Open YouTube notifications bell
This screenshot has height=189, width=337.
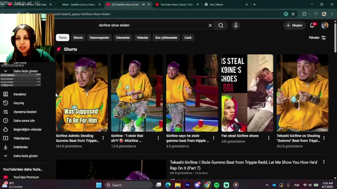tap(312, 25)
